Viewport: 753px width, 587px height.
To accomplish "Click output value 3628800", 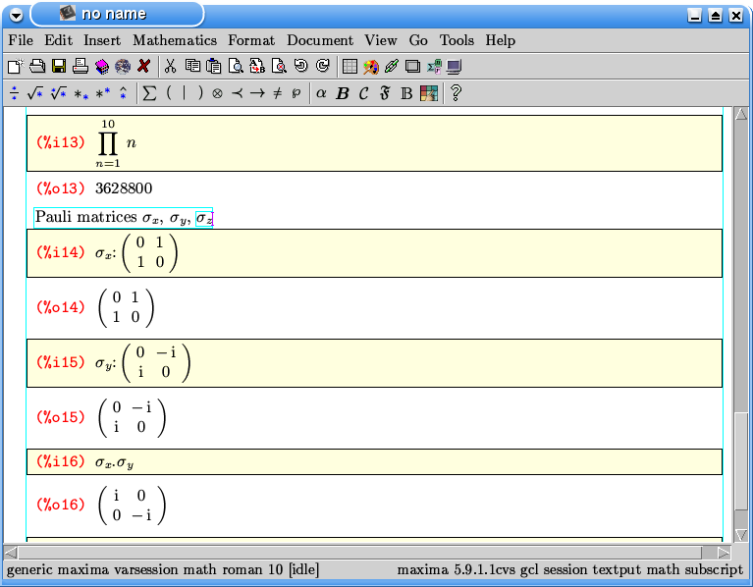I will click(x=124, y=188).
